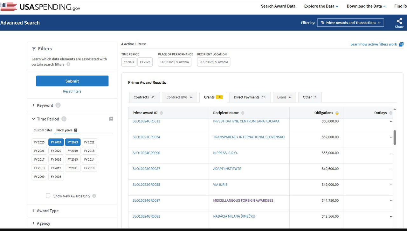Select FY 2008 fiscal year

click(x=56, y=177)
